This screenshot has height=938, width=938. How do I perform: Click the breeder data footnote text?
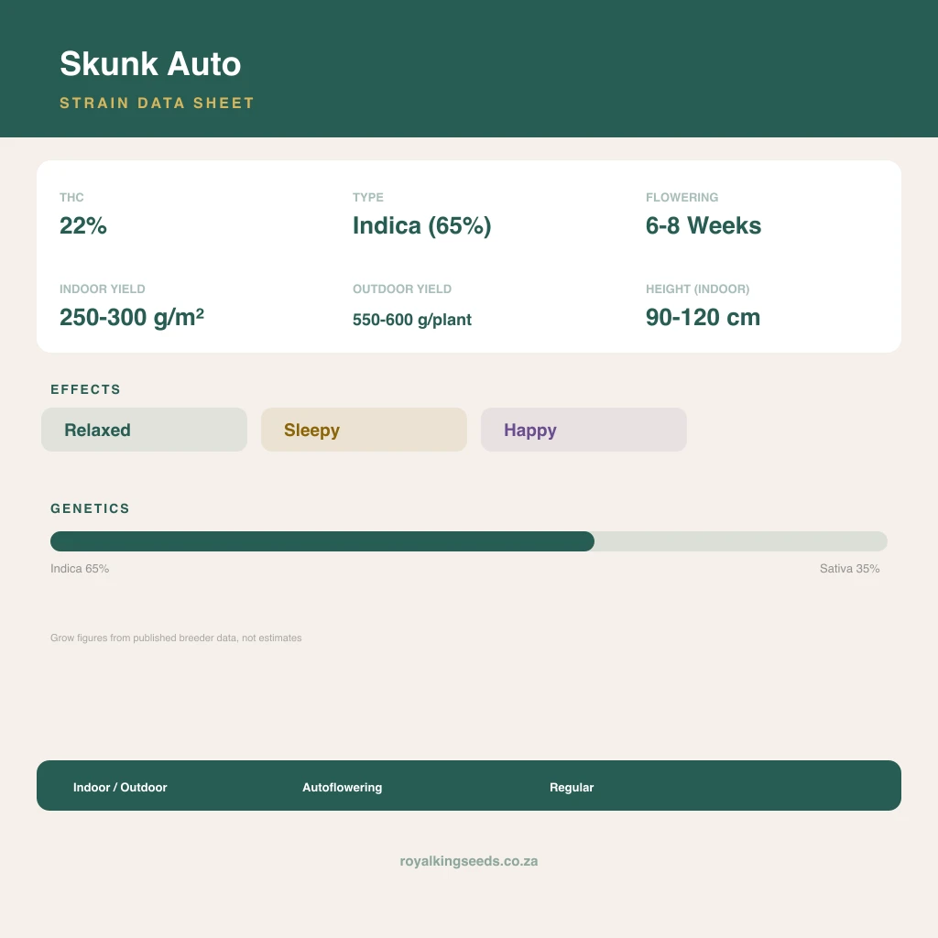coord(176,638)
